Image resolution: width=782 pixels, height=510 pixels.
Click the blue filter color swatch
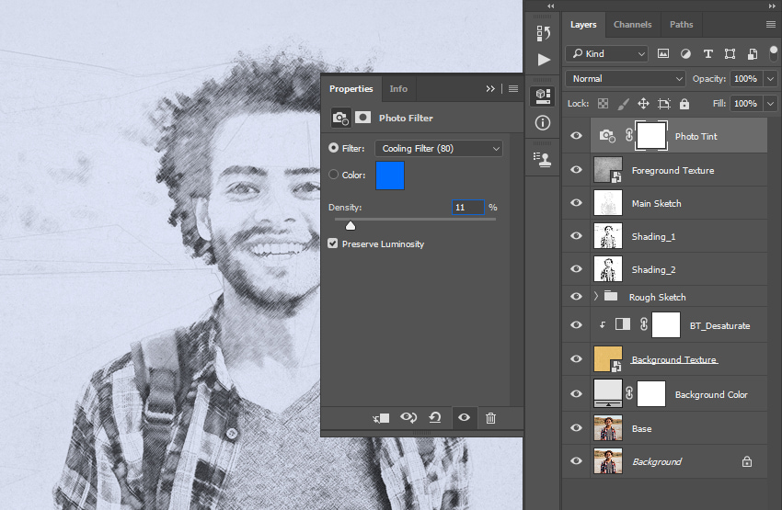(389, 176)
